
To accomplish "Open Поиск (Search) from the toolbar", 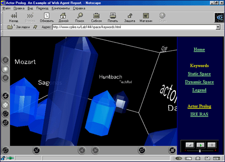I will [80, 18].
